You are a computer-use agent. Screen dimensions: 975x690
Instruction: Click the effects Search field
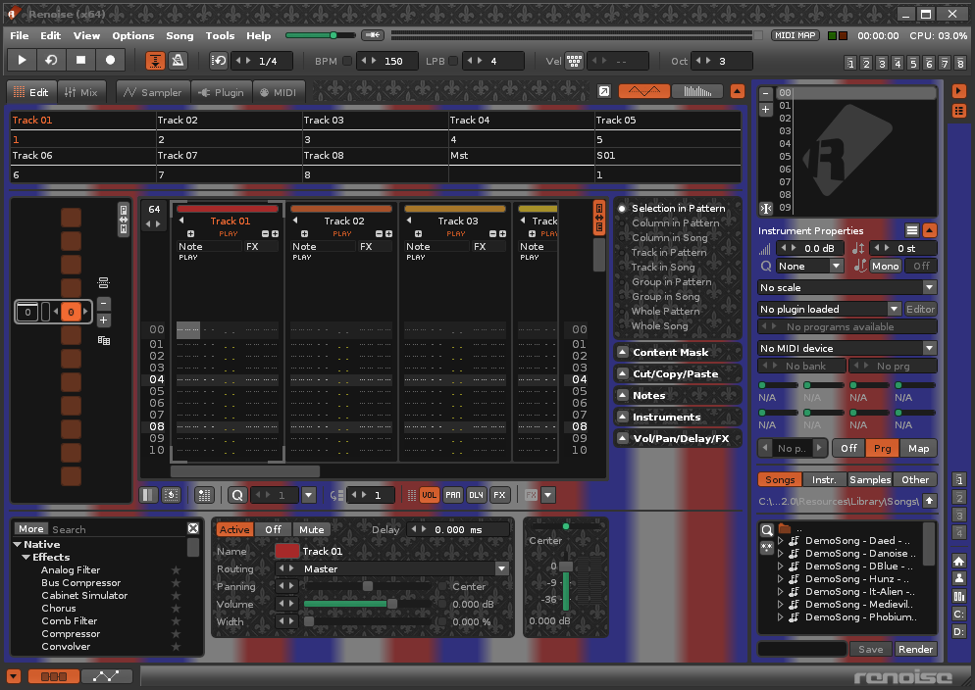(117, 530)
